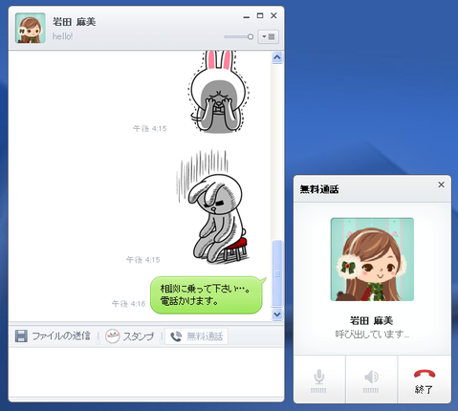This screenshot has height=411, width=458.
Task: Click the phone handset icon in chat toolbar
Action: pyautogui.click(x=176, y=336)
